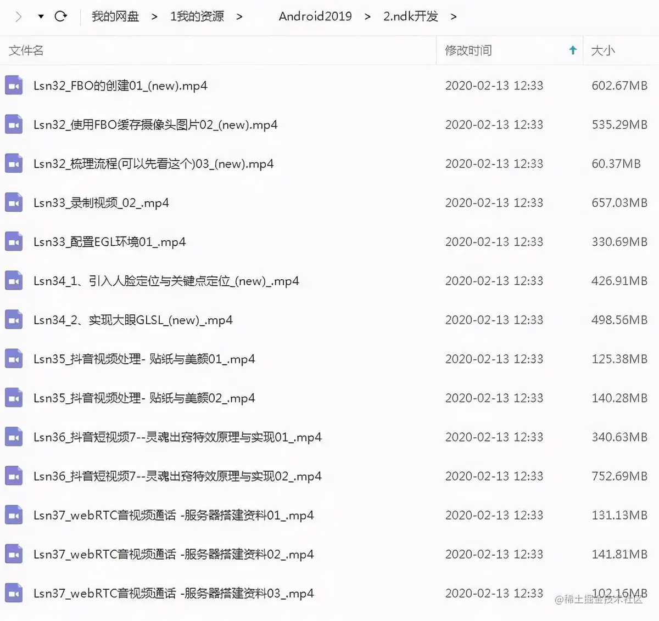The image size is (659, 621).
Task: Expand chevron after Android2019 breadcrumb
Action: [367, 17]
